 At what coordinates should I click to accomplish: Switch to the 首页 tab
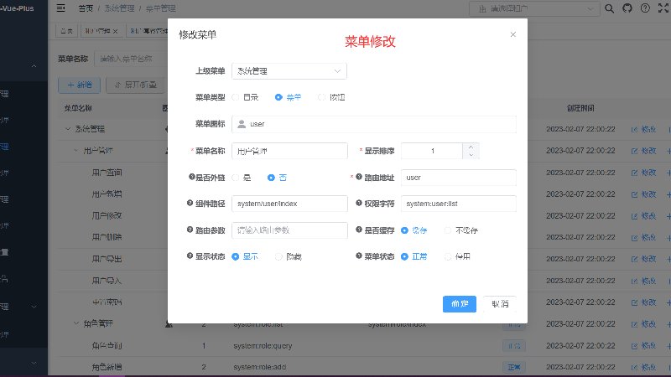(x=66, y=31)
